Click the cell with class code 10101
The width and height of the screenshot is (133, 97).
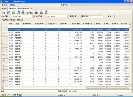tap(12, 30)
